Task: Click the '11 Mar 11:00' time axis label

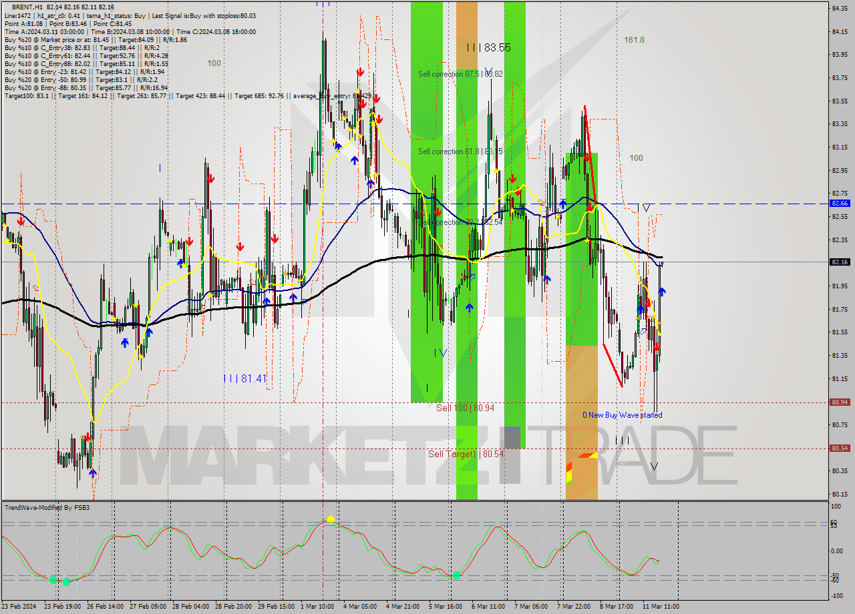Action: tap(661, 607)
